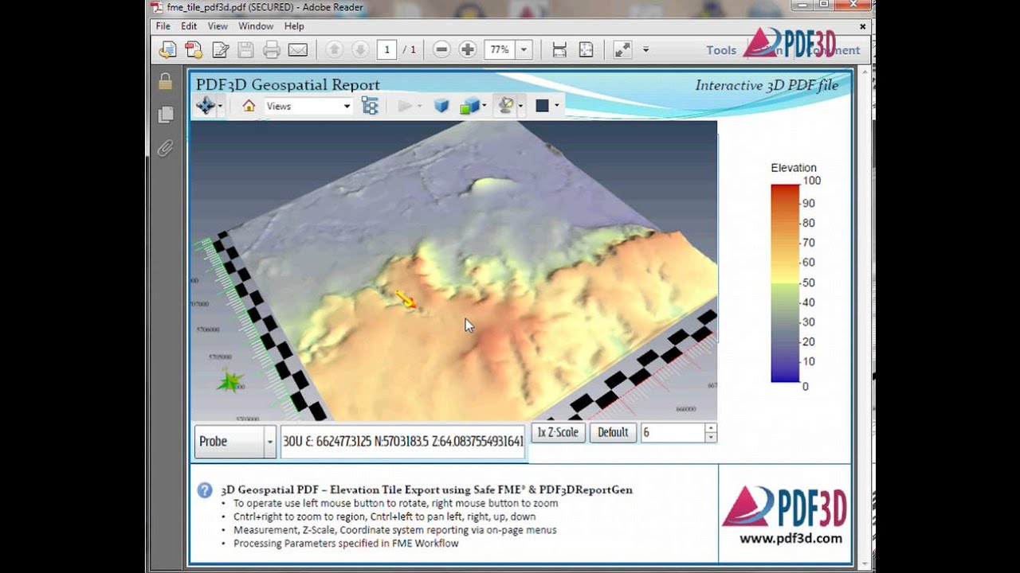Expand the lighting options dropdown arrow

[520, 107]
